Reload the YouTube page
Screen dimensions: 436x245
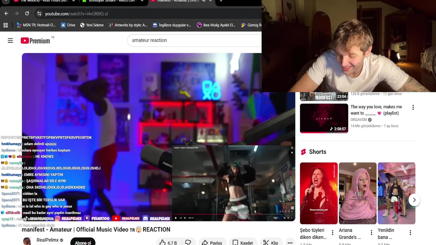[27, 14]
